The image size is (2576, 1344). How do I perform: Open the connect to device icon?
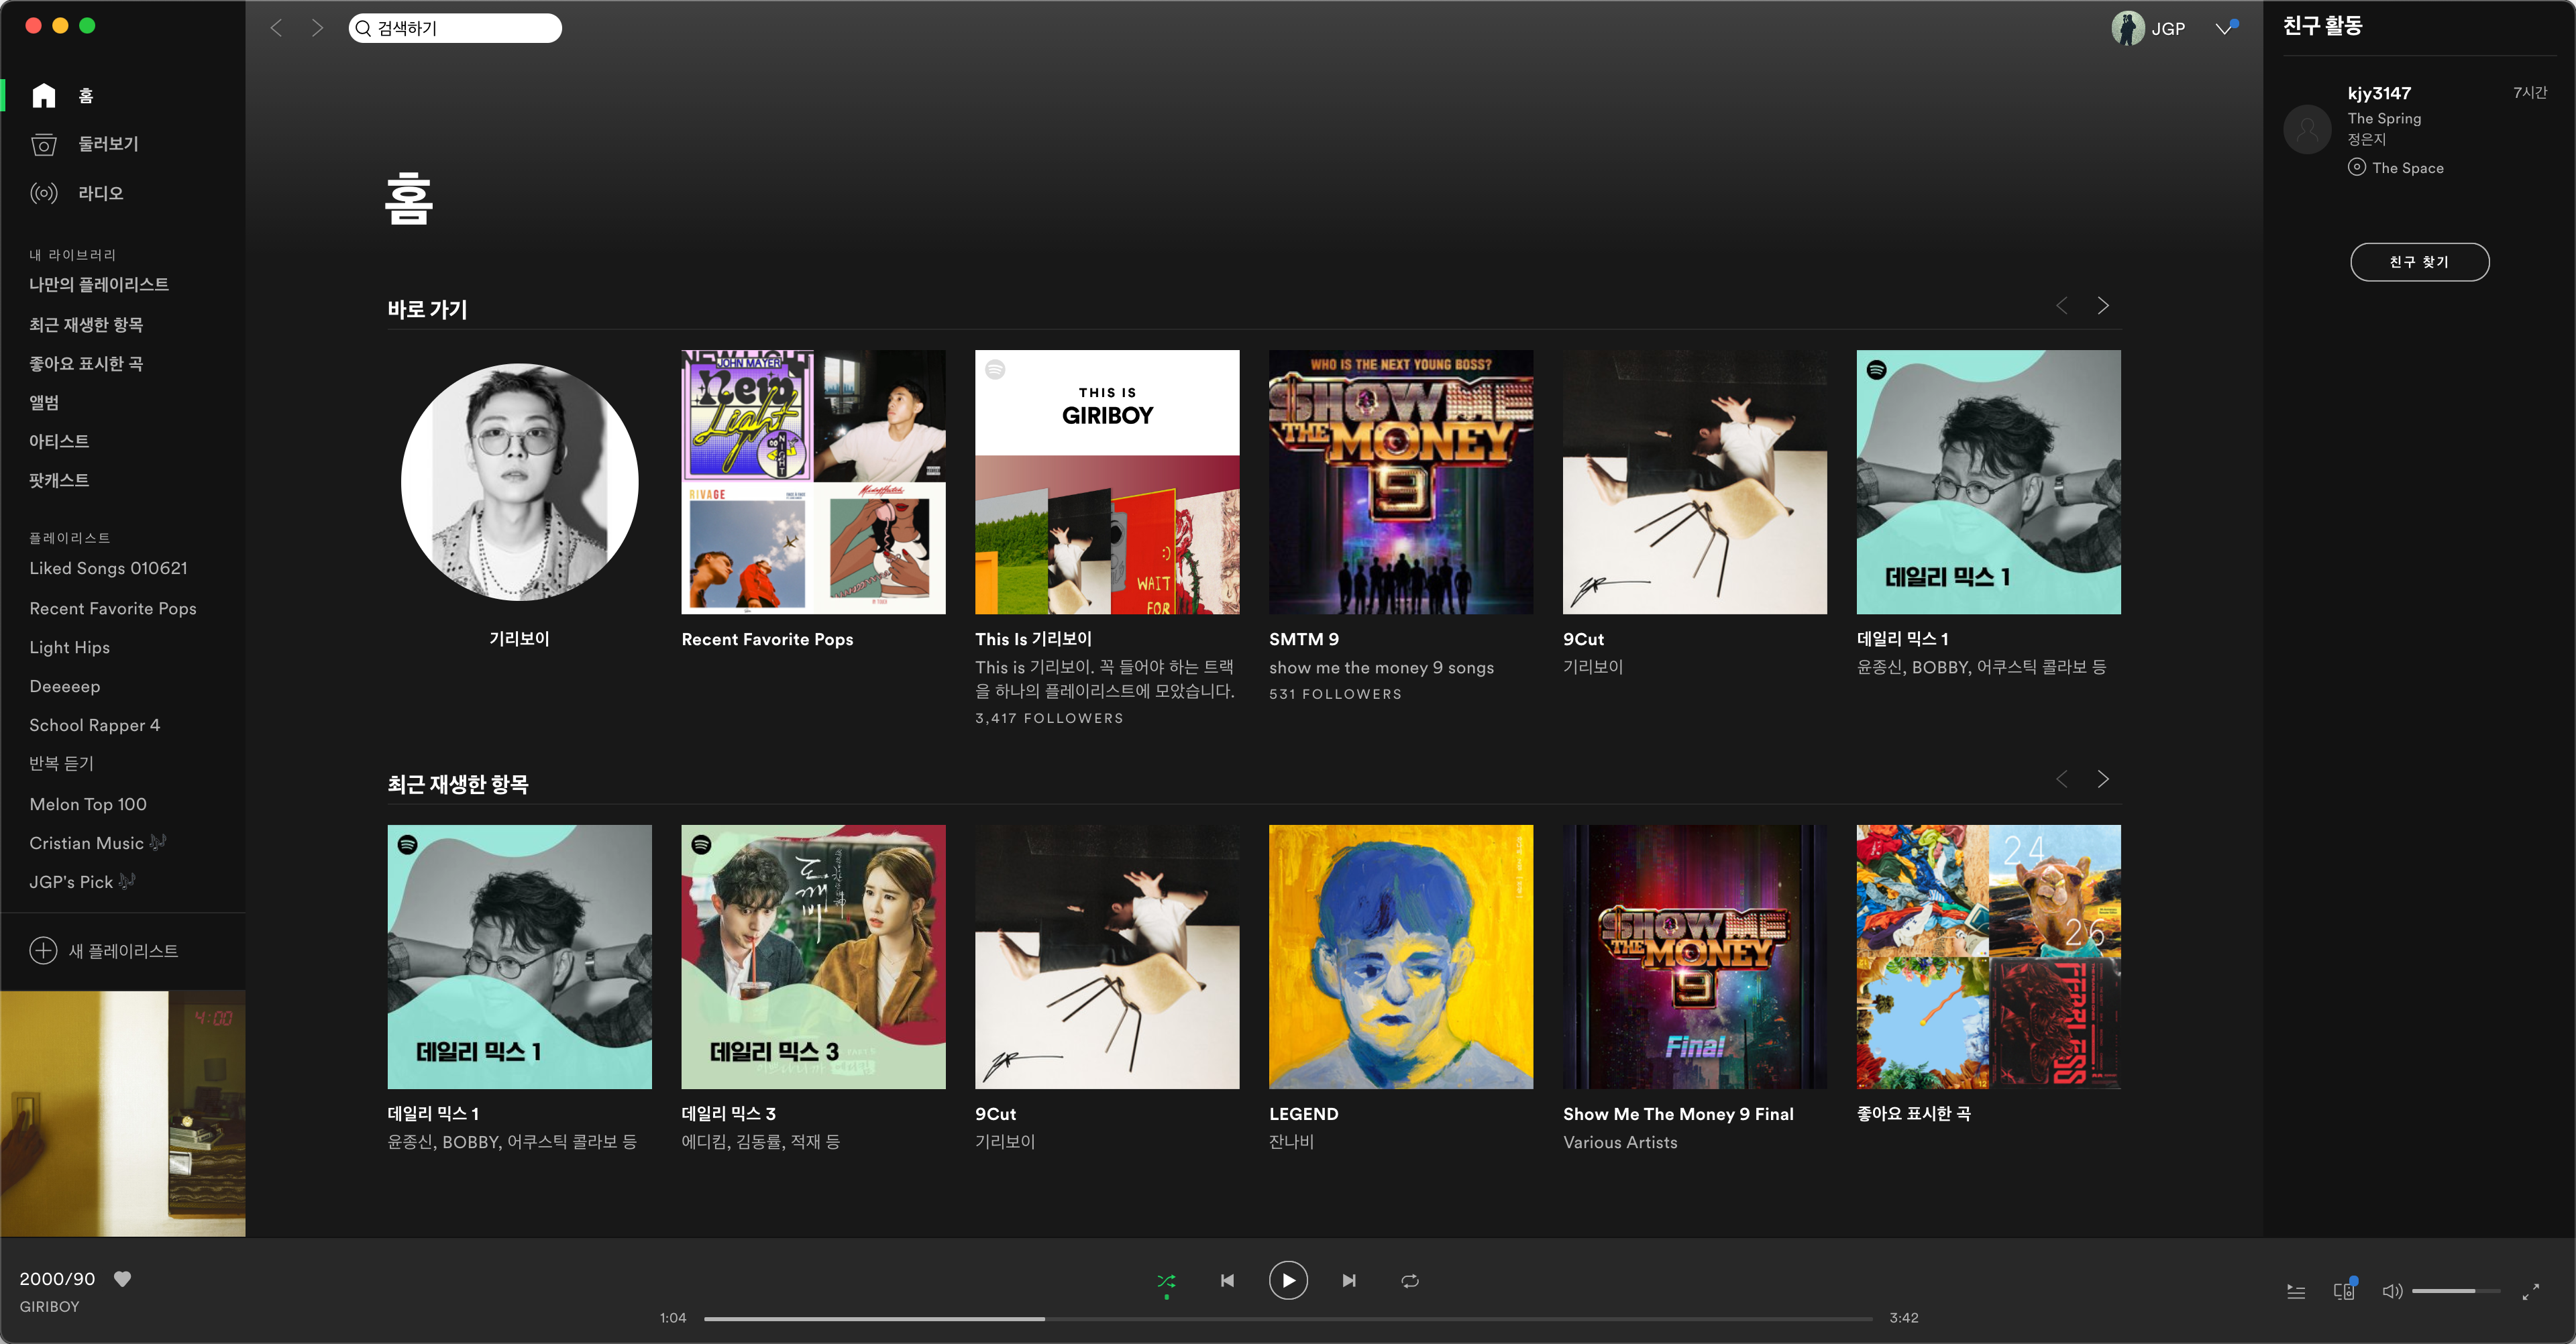tap(2344, 1291)
